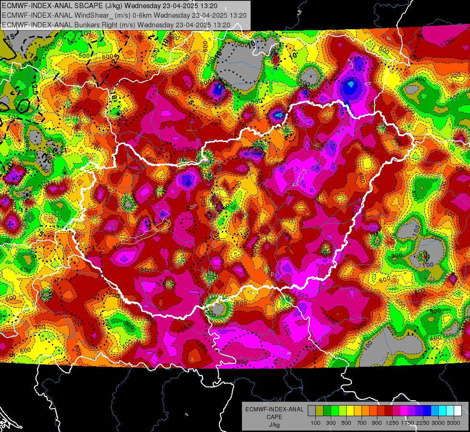Click the CAPE label in the legend
Viewport: 470px width, 432px height.
click(274, 417)
